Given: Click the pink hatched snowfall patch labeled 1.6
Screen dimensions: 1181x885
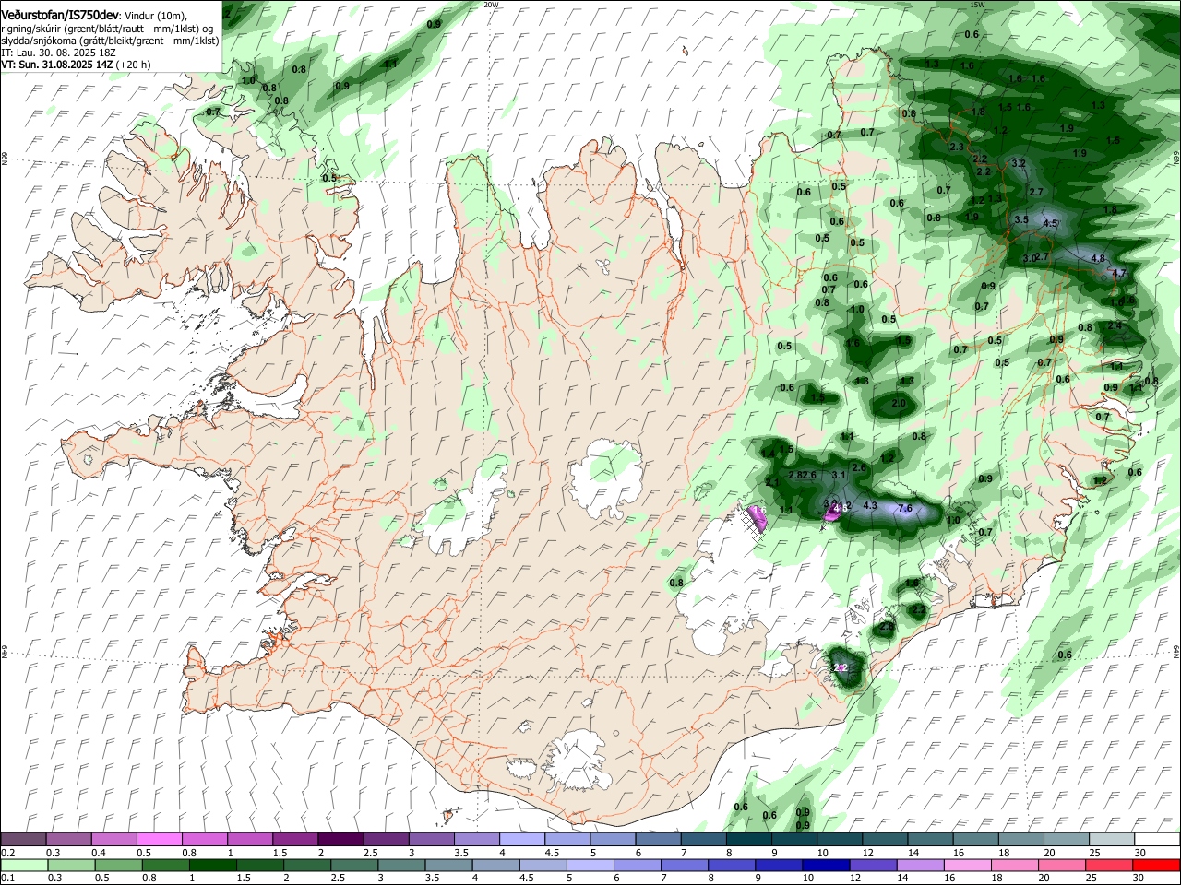Looking at the screenshot, I should 758,518.
